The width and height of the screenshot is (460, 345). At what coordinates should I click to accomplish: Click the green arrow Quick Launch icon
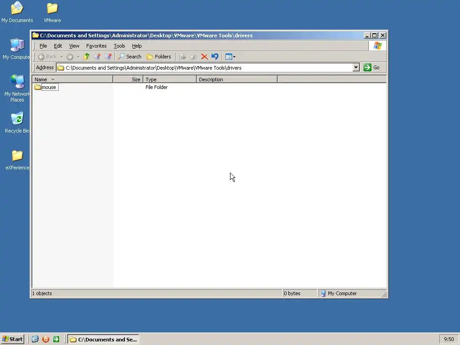coord(56,339)
